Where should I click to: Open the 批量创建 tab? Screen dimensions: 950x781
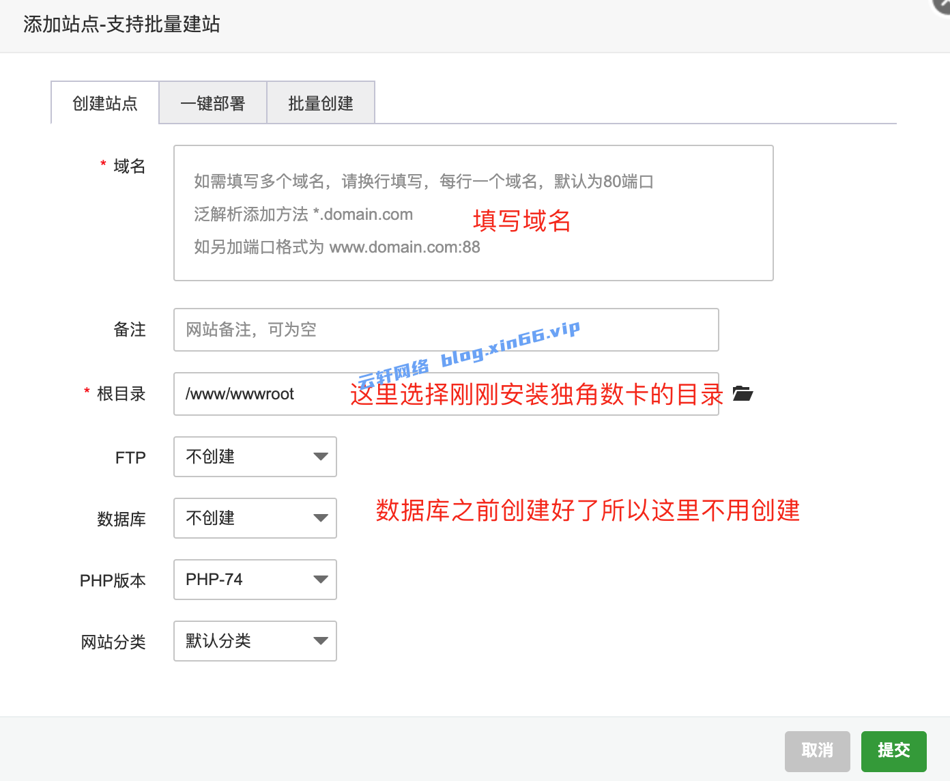pyautogui.click(x=321, y=103)
